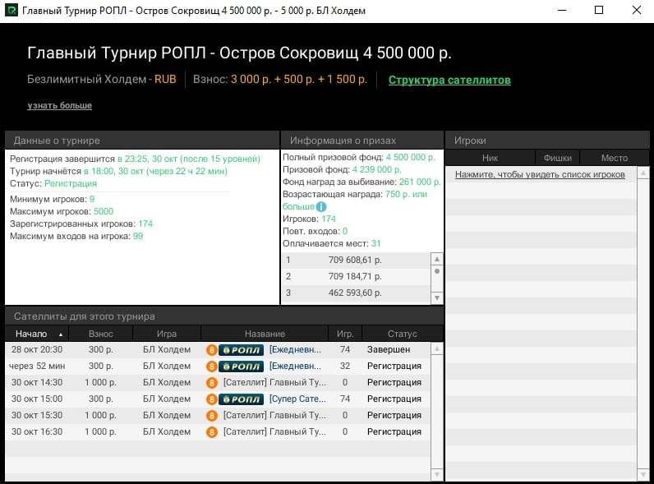Sort satellites by the 'Игр.' column header
Viewport: 654px width, 484px height.
(x=345, y=334)
